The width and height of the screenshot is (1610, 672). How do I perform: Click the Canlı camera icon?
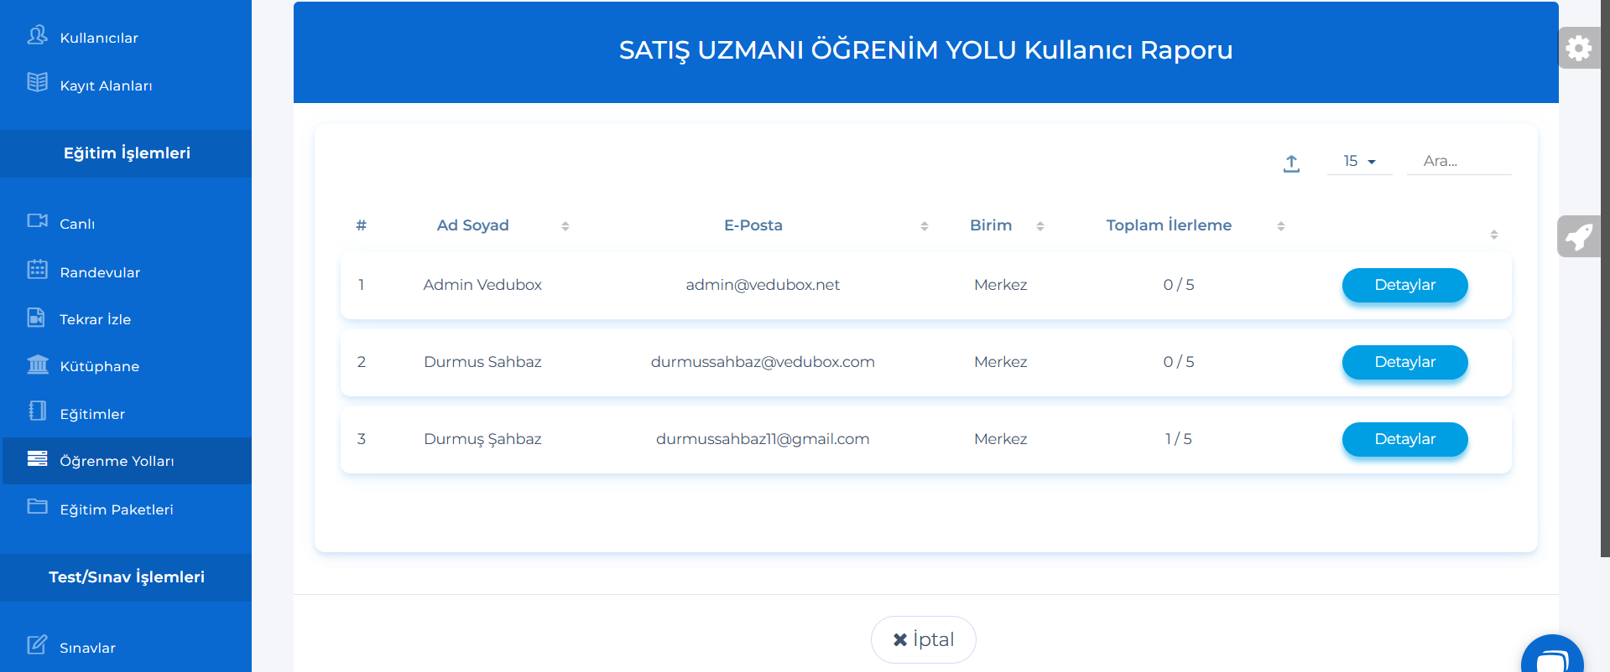click(x=37, y=221)
